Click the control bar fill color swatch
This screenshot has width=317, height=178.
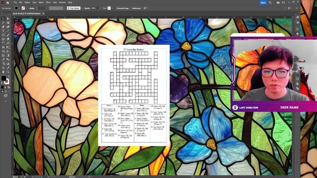(16, 8)
